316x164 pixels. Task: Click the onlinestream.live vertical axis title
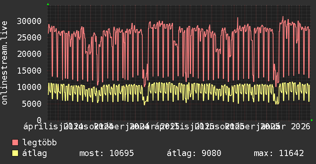4,63
